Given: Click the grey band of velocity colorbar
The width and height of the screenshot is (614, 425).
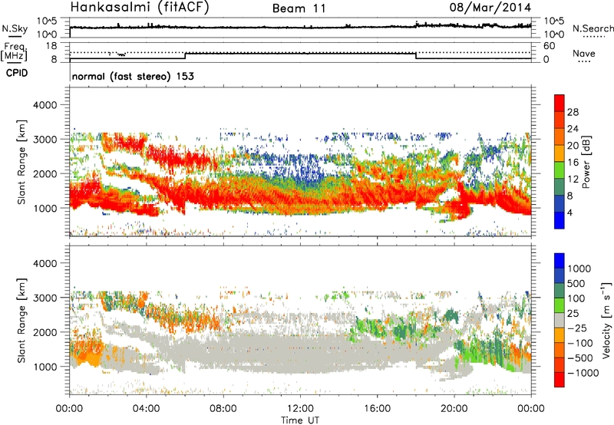Looking at the screenshot, I should (x=560, y=320).
